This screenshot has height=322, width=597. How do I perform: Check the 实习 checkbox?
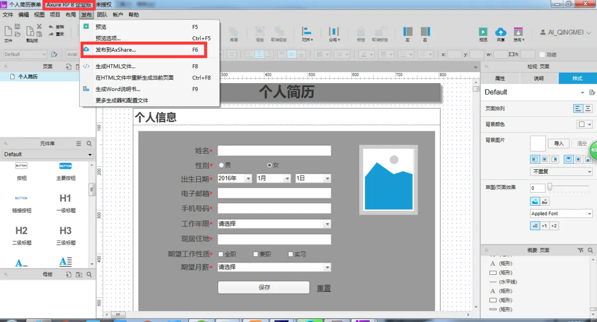point(291,254)
